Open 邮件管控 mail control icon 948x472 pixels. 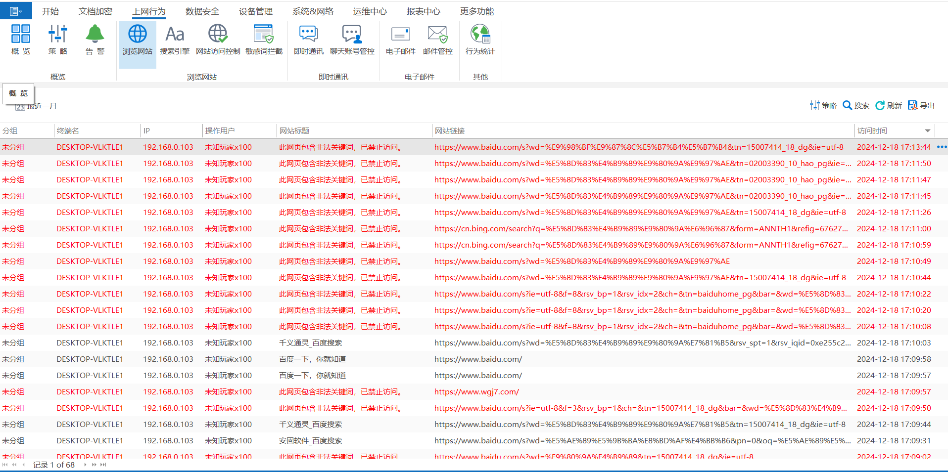(x=437, y=40)
